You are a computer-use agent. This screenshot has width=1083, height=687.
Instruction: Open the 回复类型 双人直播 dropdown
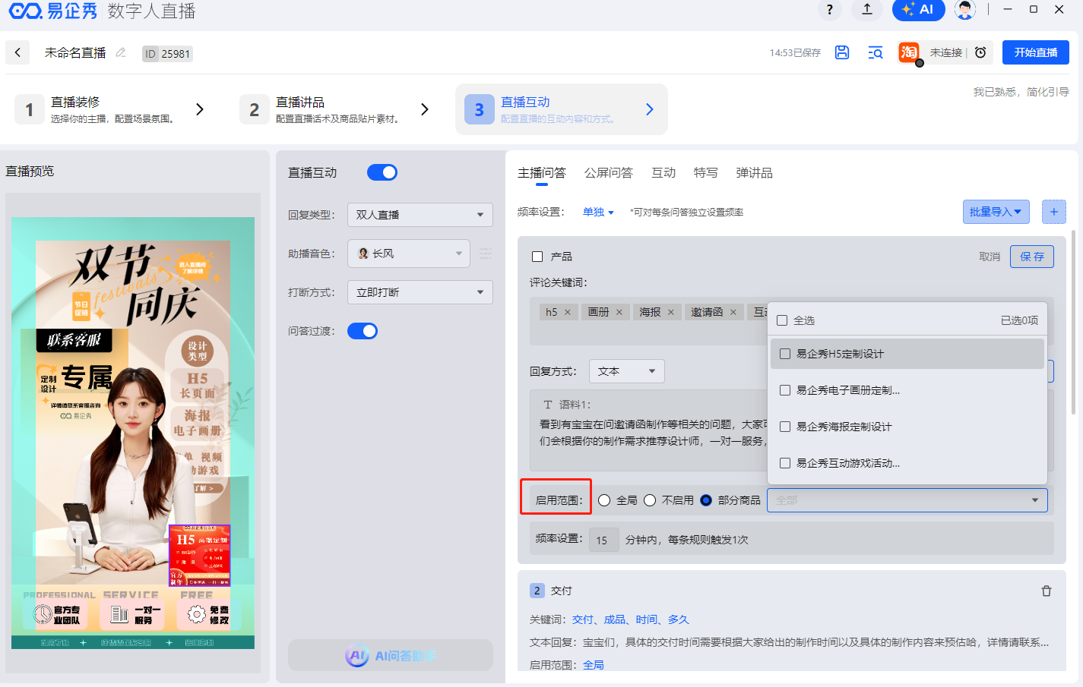[420, 215]
